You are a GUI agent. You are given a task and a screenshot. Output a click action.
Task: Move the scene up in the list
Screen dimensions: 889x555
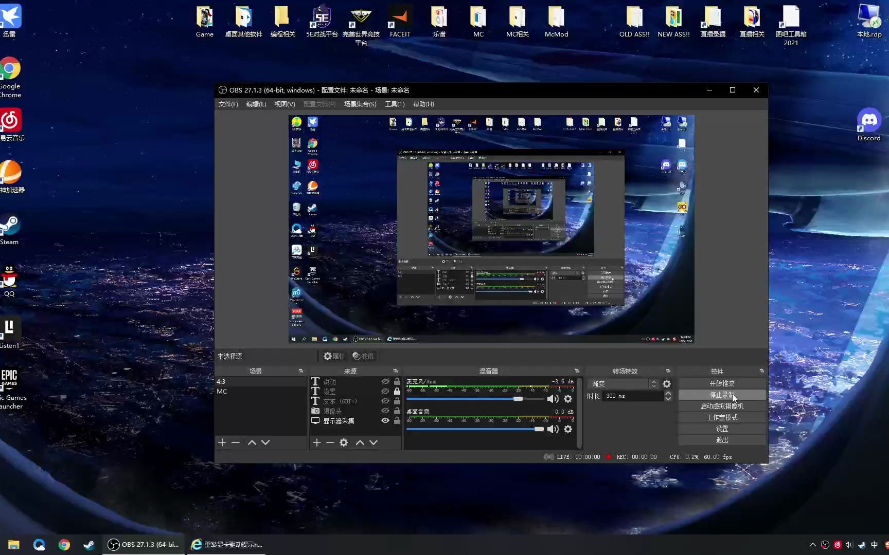(x=252, y=442)
